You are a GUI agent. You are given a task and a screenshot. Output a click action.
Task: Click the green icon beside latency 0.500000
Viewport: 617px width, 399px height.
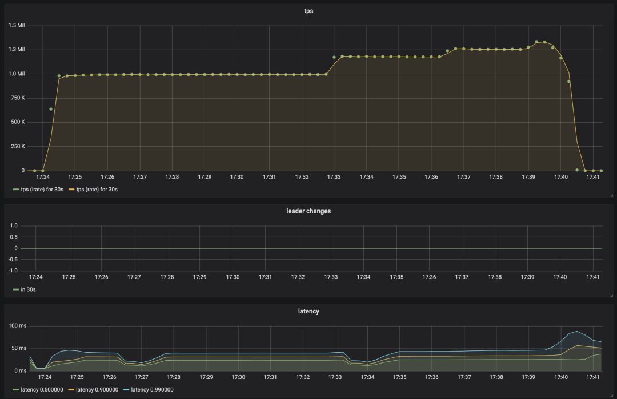point(15,389)
